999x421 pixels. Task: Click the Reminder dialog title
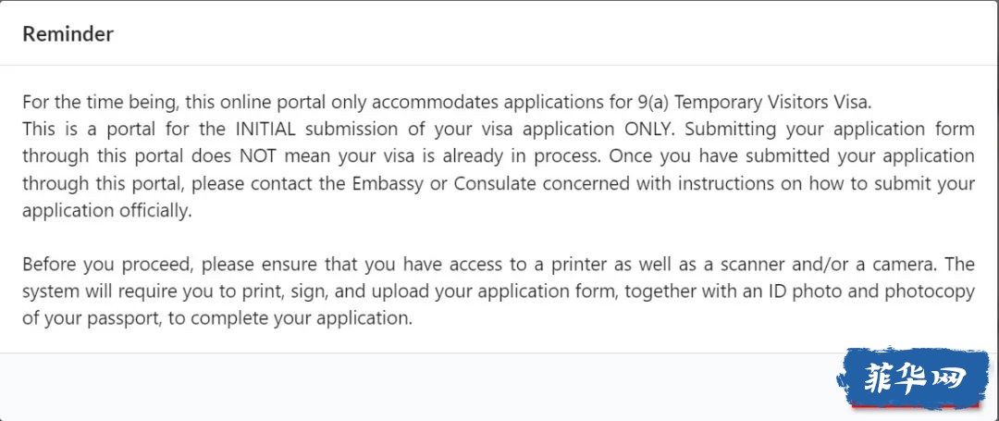tap(68, 33)
